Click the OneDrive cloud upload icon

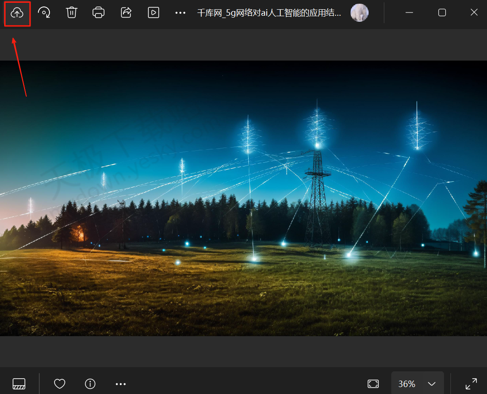pyautogui.click(x=17, y=13)
